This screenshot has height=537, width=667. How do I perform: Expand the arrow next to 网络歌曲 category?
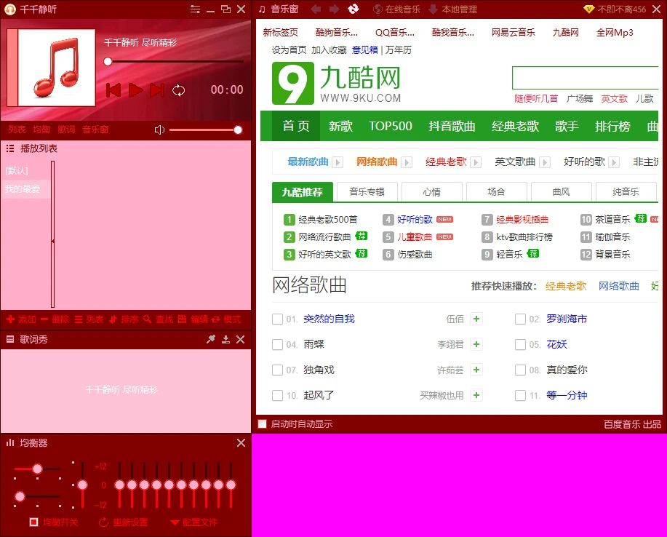coord(407,162)
